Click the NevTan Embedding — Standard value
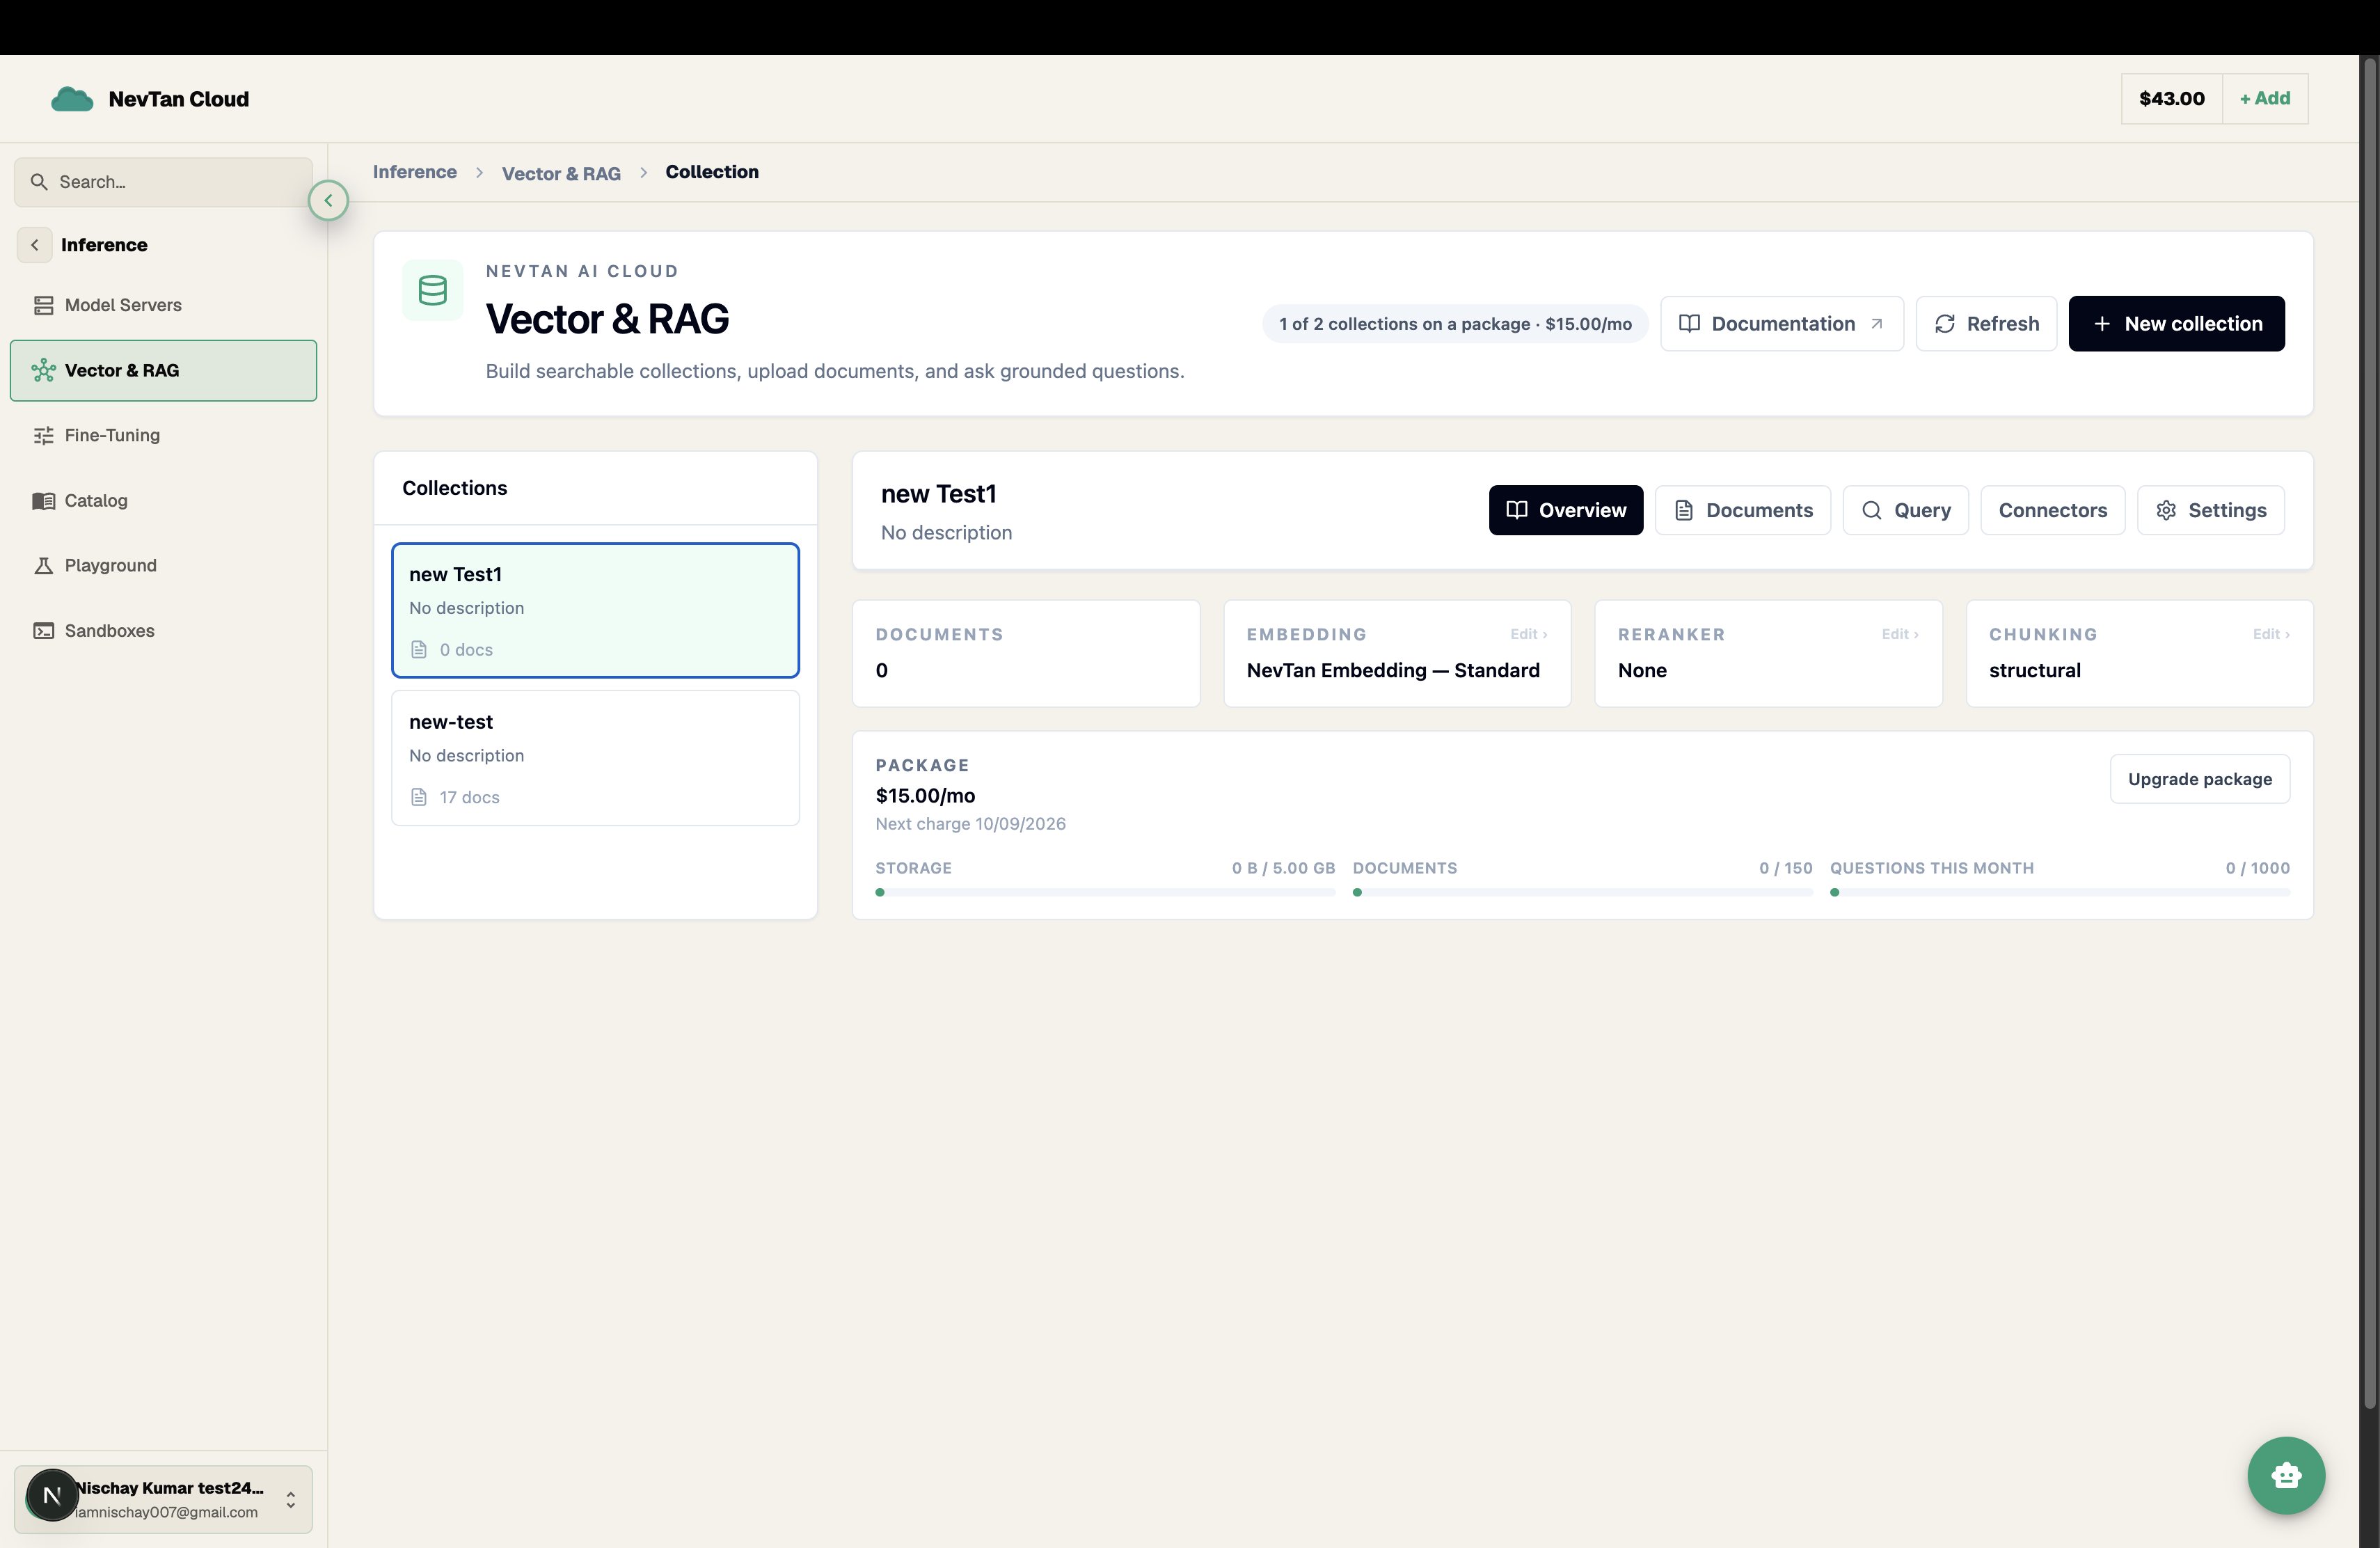 (1393, 671)
